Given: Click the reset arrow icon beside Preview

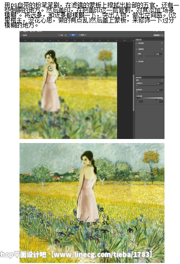Looking at the screenshot, I should tap(65, 35).
